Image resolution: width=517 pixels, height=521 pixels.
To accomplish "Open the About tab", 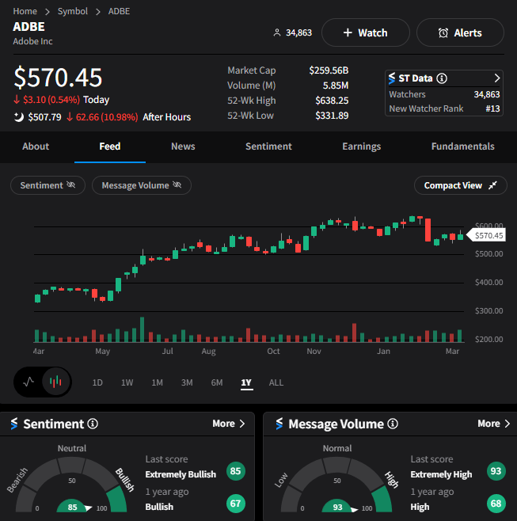I will (x=36, y=146).
